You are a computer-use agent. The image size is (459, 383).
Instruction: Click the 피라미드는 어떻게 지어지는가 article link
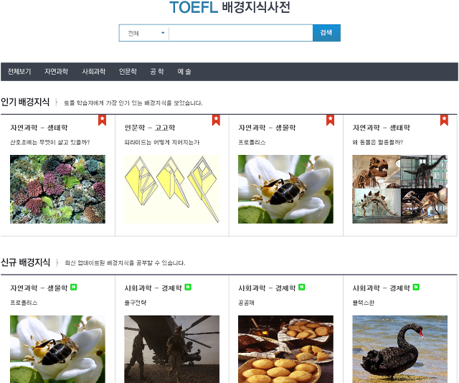tap(161, 142)
